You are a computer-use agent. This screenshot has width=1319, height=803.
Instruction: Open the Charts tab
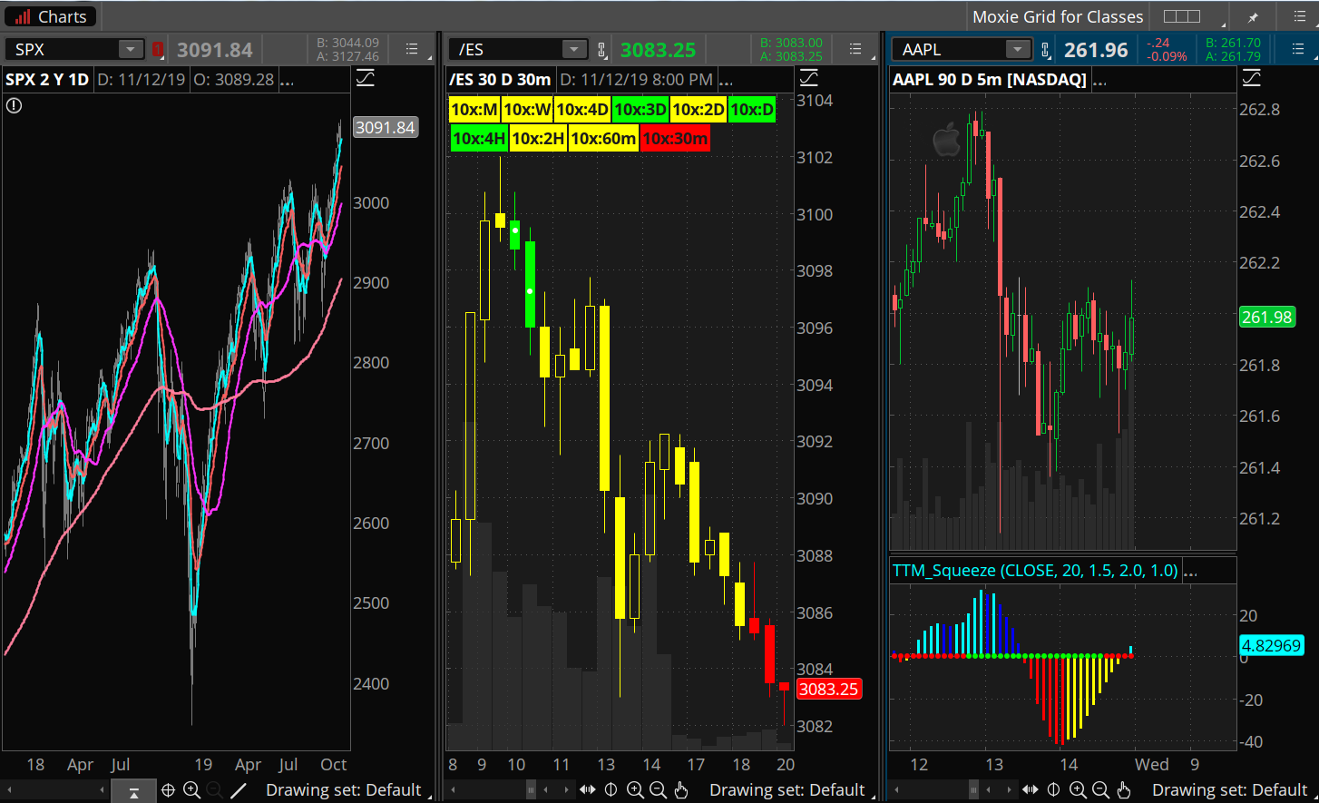[x=51, y=16]
